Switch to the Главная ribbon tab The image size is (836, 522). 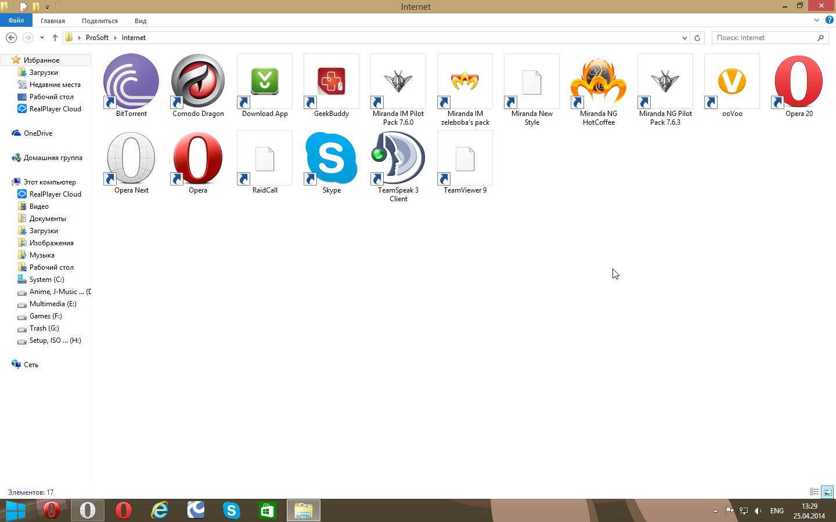pyautogui.click(x=53, y=21)
